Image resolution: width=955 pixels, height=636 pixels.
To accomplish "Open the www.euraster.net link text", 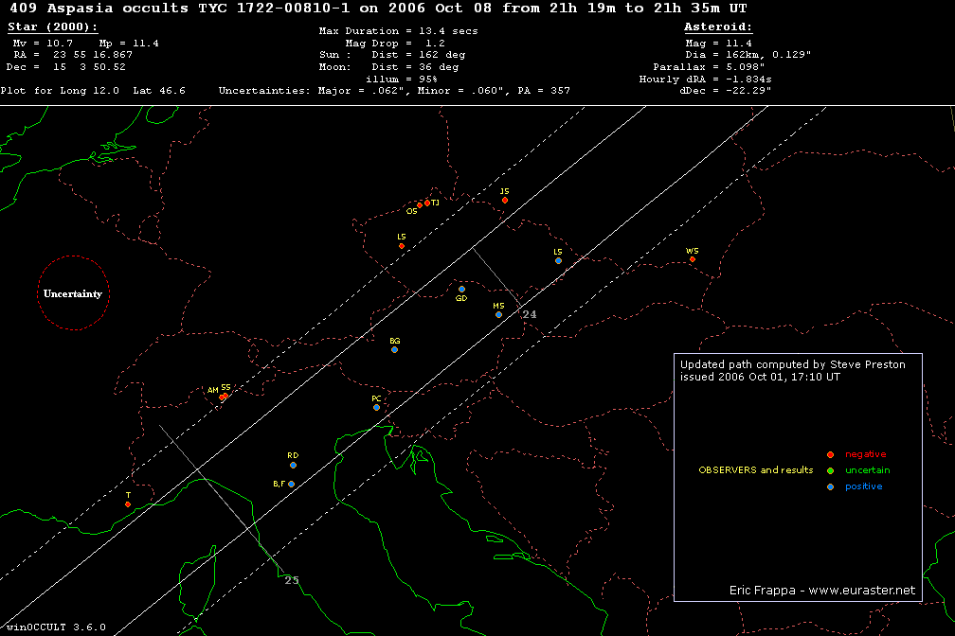I will (x=862, y=590).
